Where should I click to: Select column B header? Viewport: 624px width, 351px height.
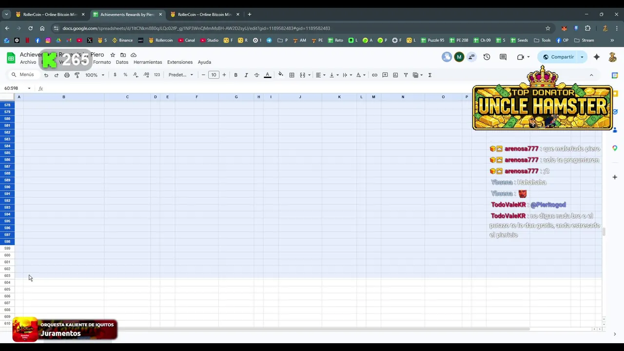63,97
